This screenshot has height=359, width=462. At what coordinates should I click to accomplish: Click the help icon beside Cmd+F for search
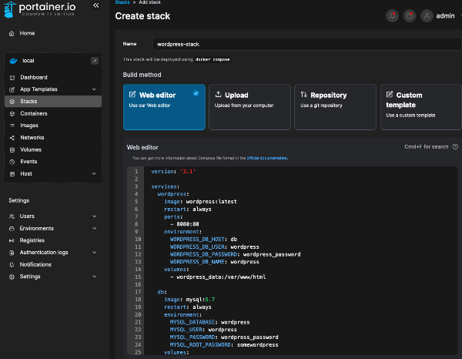455,147
